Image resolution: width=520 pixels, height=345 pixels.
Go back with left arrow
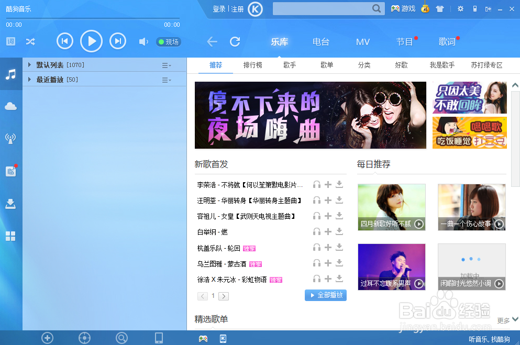[x=212, y=42]
